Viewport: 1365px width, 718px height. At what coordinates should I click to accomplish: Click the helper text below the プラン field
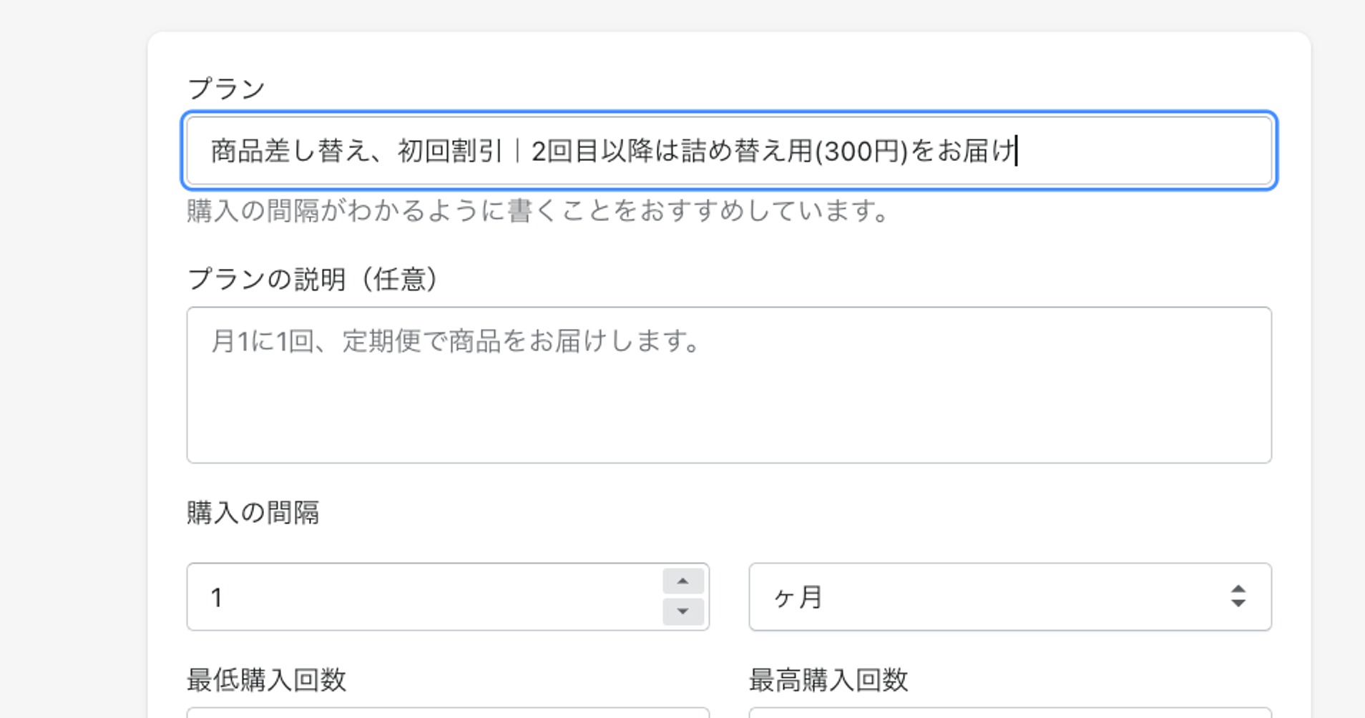[x=537, y=212]
